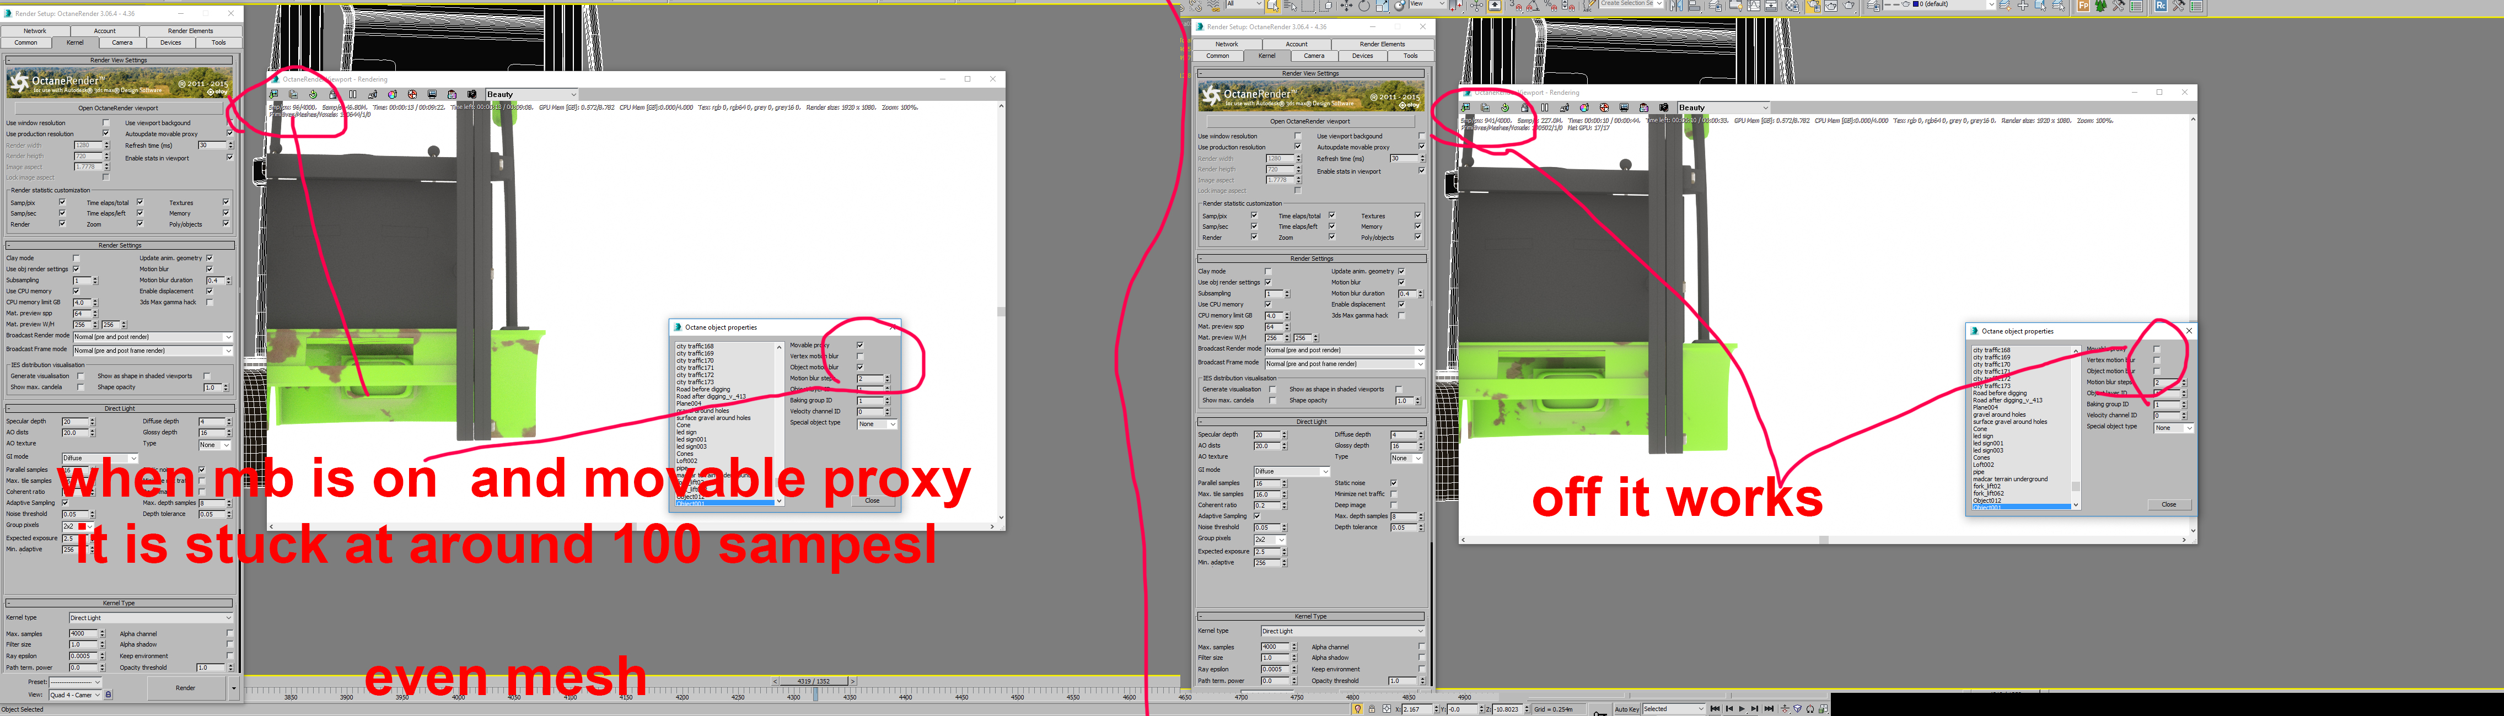This screenshot has height=716, width=2504.
Task: Toggle Clay mode checkbox in left panel
Action: pos(76,259)
